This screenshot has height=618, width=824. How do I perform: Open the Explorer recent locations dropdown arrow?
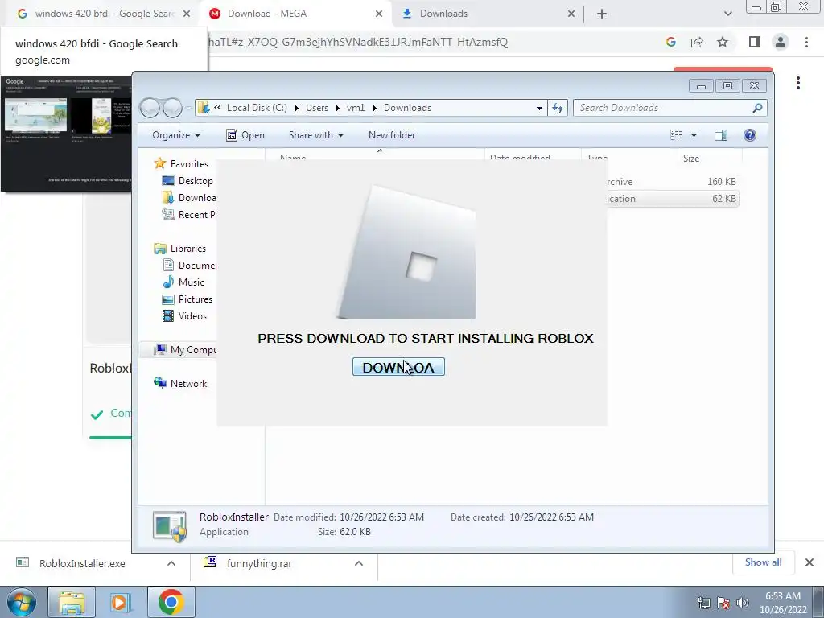[x=188, y=109]
